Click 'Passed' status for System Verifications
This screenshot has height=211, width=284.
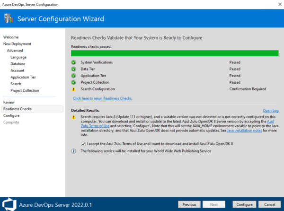(x=235, y=62)
